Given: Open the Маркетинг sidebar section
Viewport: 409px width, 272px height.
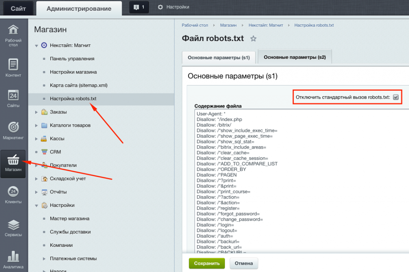Looking at the screenshot, I should 13,130.
